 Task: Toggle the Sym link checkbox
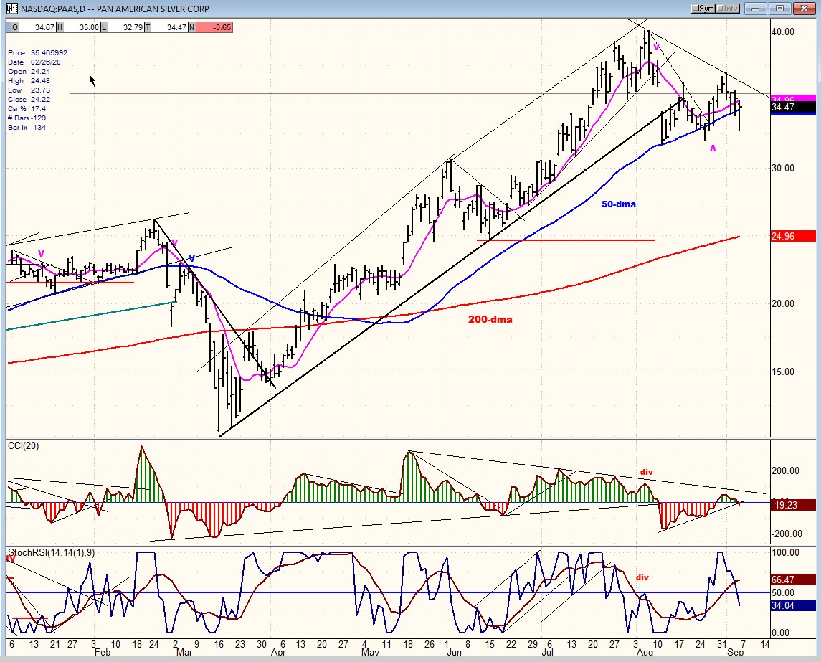point(703,9)
